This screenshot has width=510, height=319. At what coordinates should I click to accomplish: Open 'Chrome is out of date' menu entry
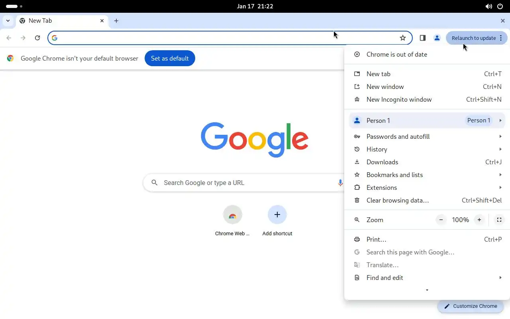click(427, 54)
